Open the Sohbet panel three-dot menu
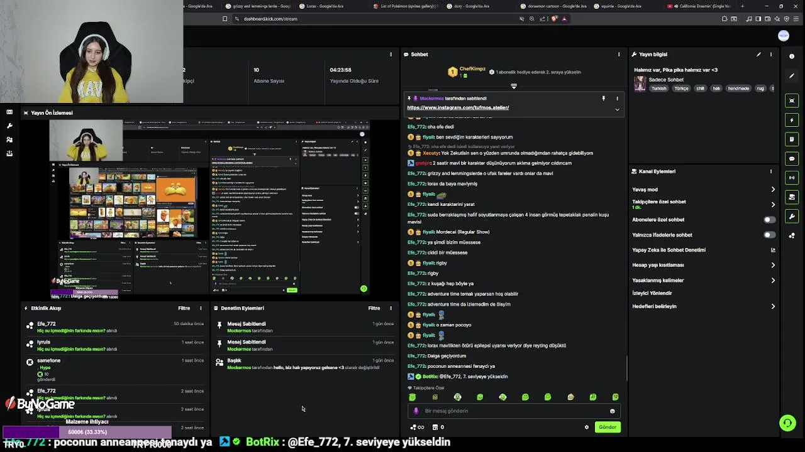805x452 pixels. (x=619, y=55)
